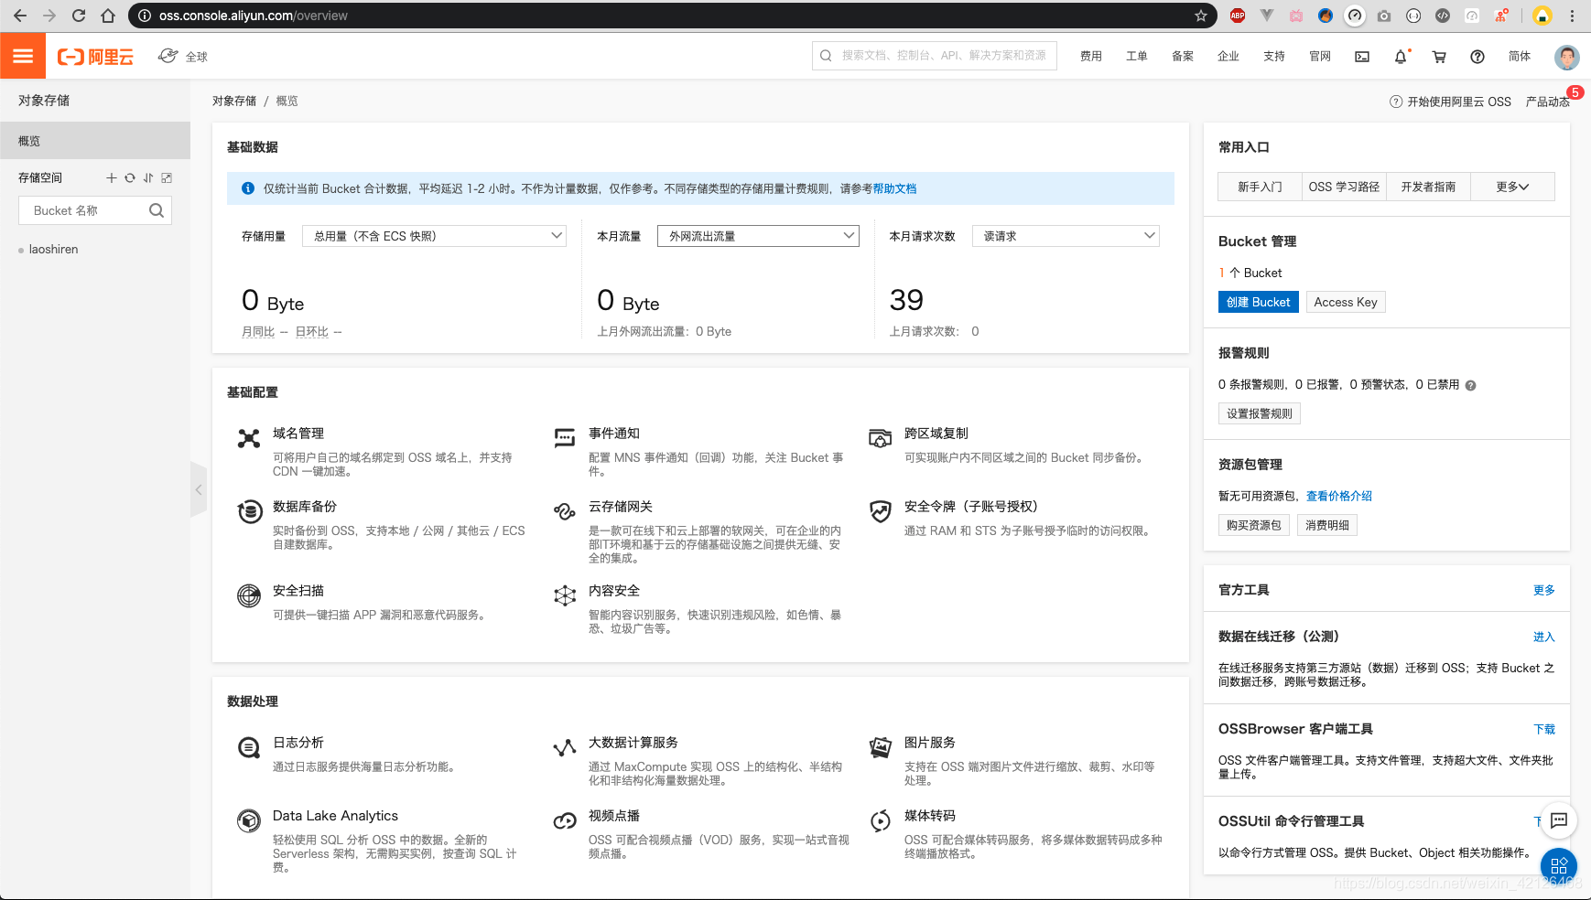
Task: Select the laoshiren bucket in sidebar
Action: [53, 250]
